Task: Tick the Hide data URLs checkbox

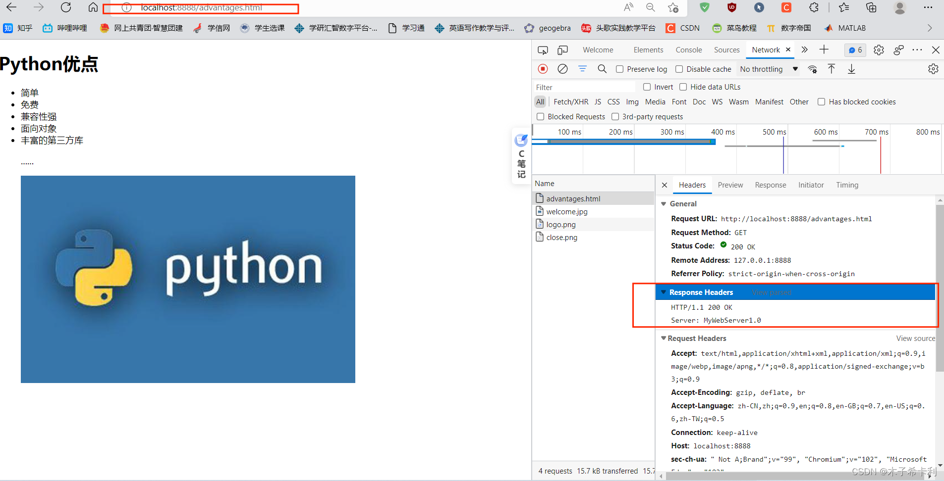Action: (x=683, y=87)
